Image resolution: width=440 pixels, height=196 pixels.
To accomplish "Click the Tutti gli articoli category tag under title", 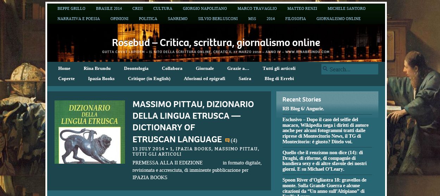I will click(x=157, y=154).
